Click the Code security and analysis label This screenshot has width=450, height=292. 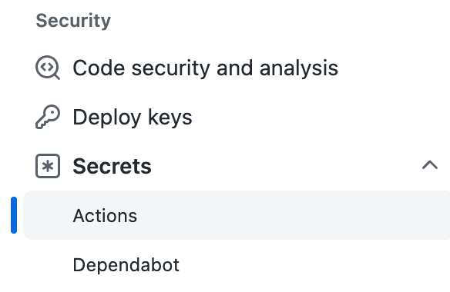pos(206,68)
